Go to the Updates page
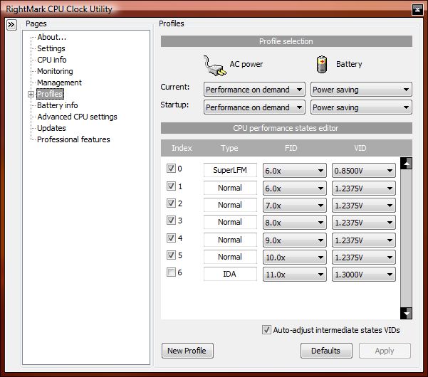428x377 pixels. tap(51, 128)
